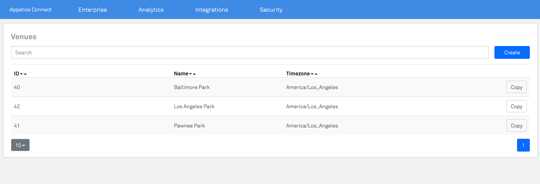Open the Baltimore Park venue row
The image size is (540, 184).
pos(192,87)
